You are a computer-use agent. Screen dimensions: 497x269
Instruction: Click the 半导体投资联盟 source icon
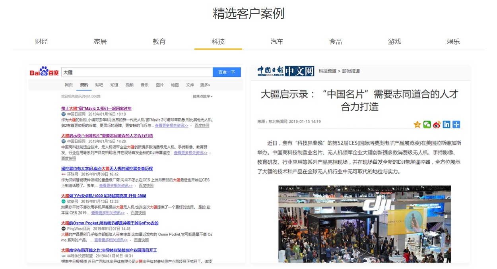point(63,256)
